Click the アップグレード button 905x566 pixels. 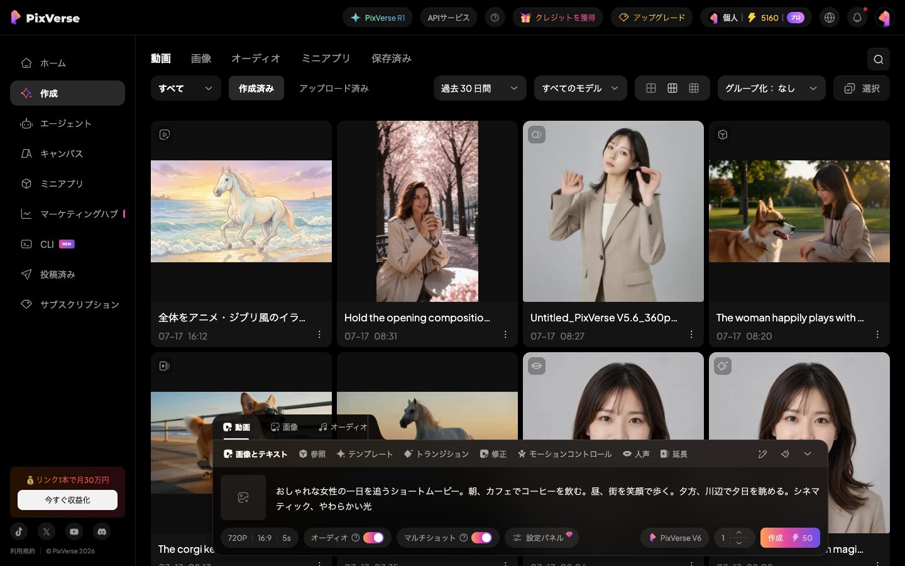tap(652, 18)
